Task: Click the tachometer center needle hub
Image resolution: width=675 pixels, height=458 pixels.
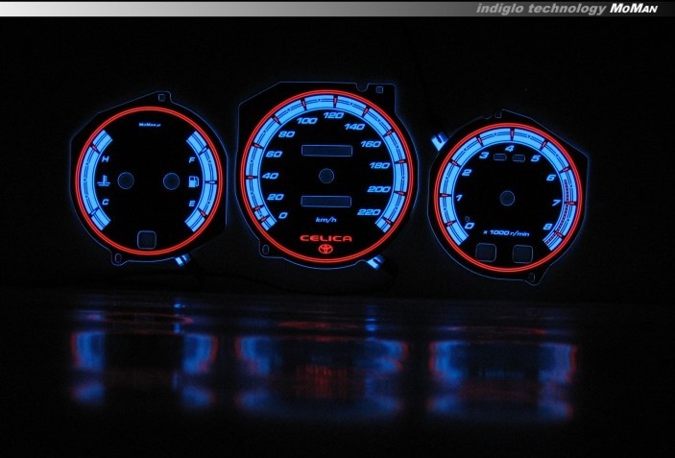Action: click(507, 198)
